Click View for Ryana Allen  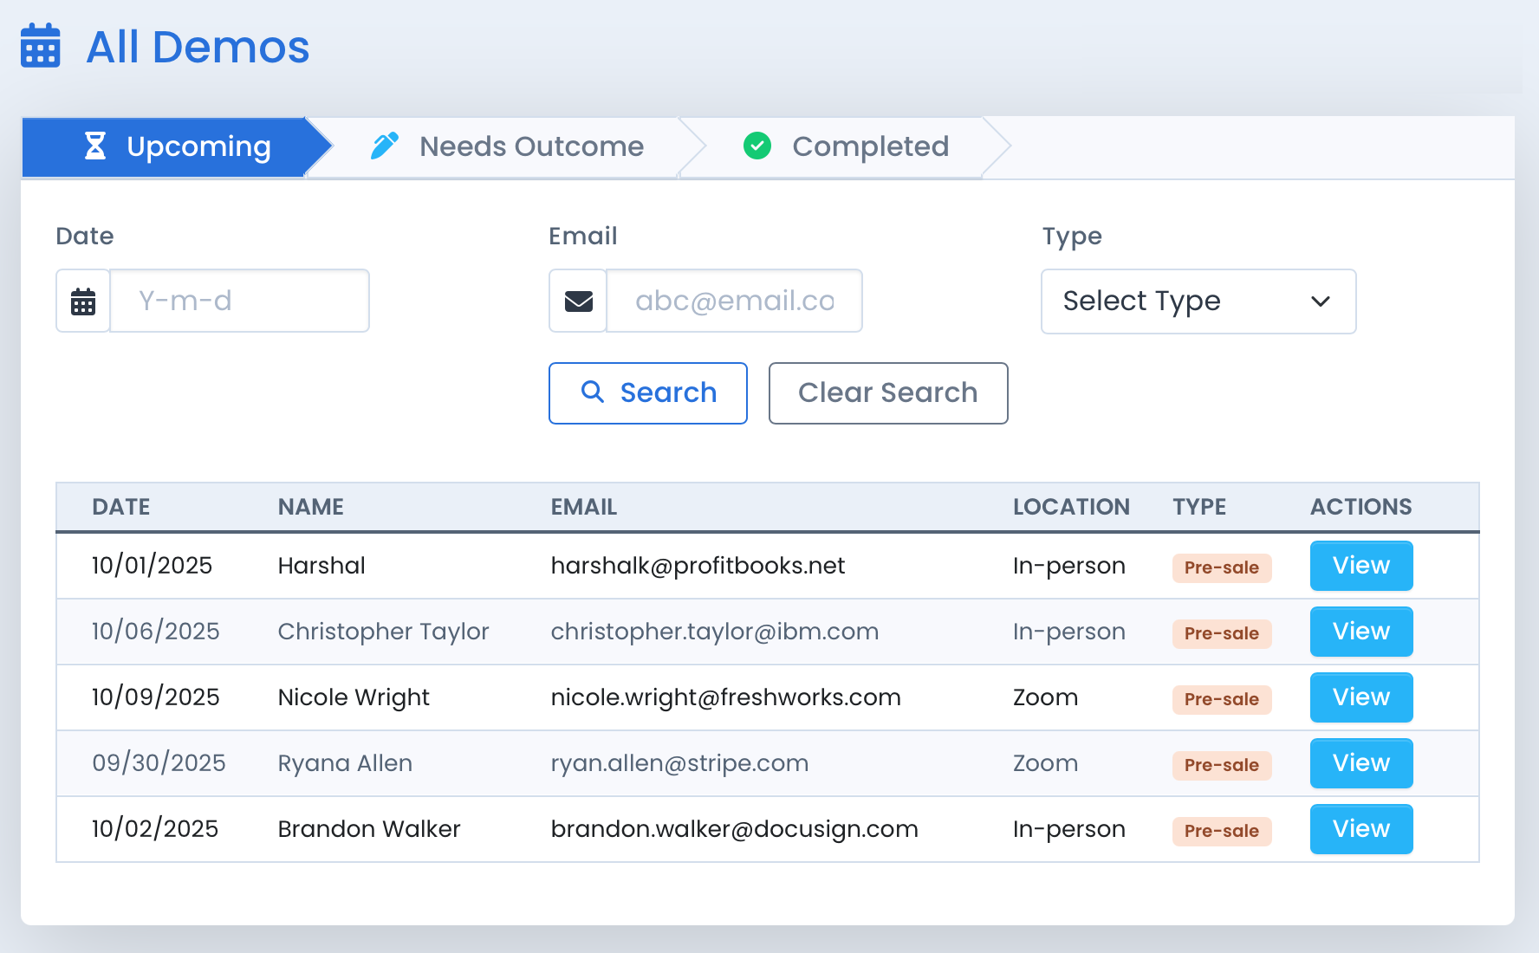(1360, 763)
